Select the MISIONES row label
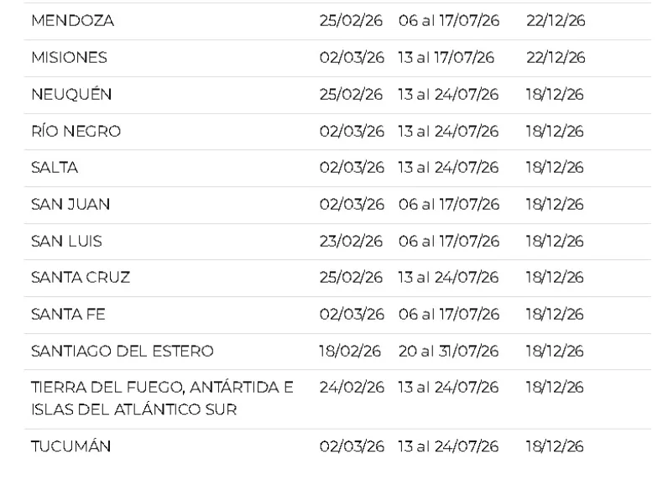The height and width of the screenshot is (480, 663). pos(69,59)
